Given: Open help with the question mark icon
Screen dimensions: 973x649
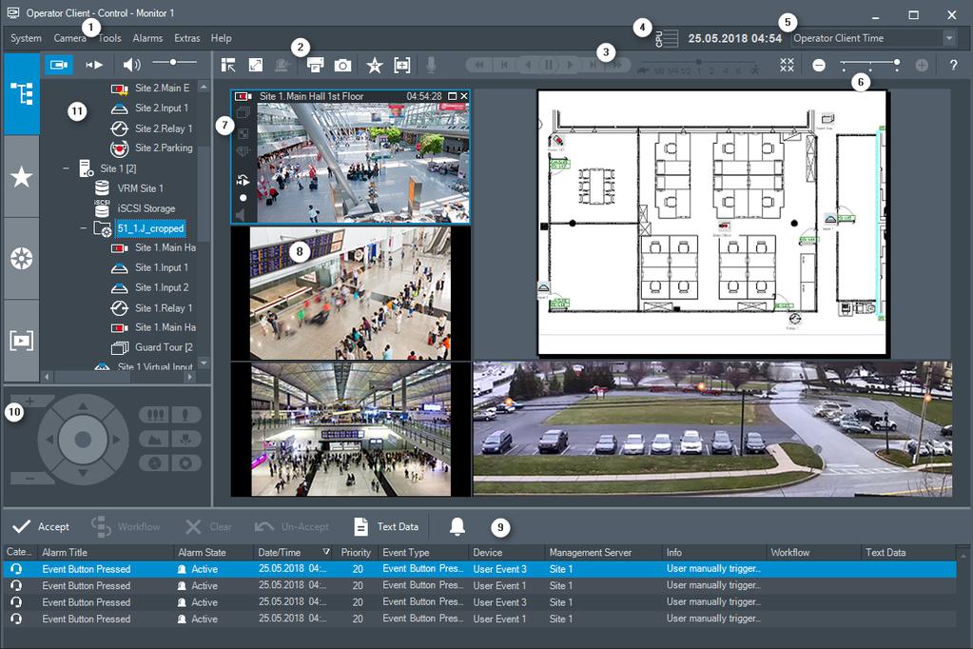Looking at the screenshot, I should [x=953, y=65].
